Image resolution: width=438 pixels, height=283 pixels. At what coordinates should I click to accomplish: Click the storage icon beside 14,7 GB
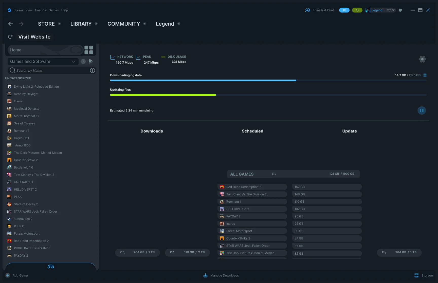tap(425, 75)
